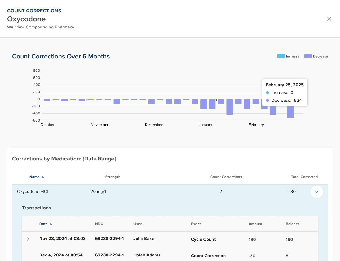This screenshot has height=261, width=340.
Task: Click the Balance column header
Action: pos(293,224)
